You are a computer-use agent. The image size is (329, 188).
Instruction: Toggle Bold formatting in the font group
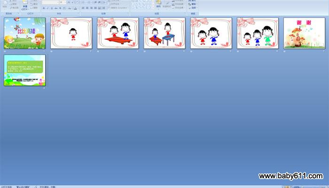point(43,8)
